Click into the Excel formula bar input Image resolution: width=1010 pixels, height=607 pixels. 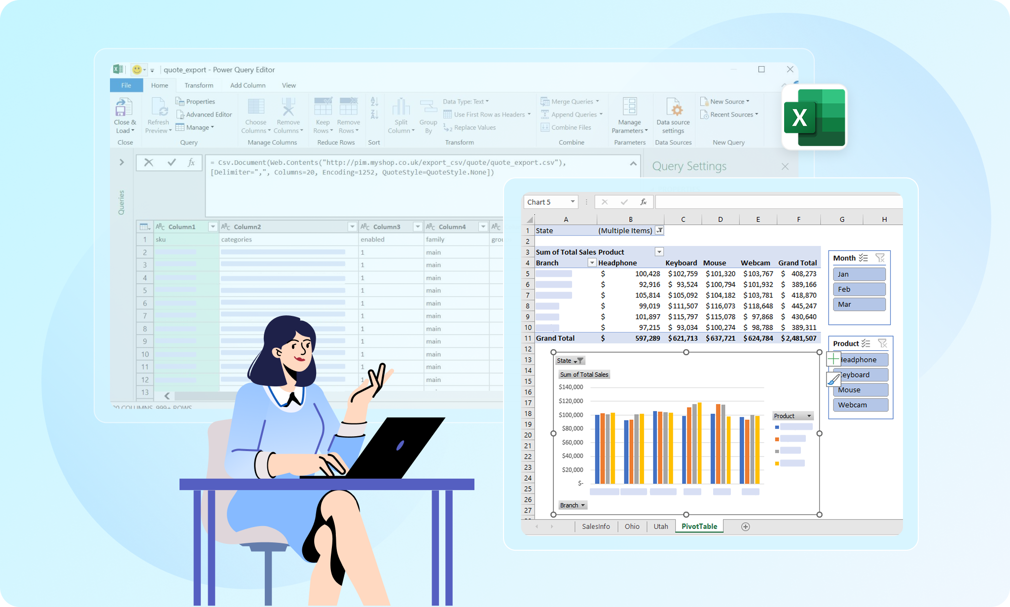tap(779, 202)
